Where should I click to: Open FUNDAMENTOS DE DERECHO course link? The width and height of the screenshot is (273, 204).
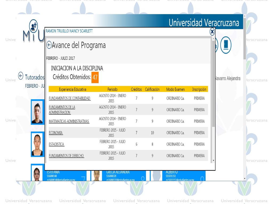pyautogui.click(x=66, y=156)
